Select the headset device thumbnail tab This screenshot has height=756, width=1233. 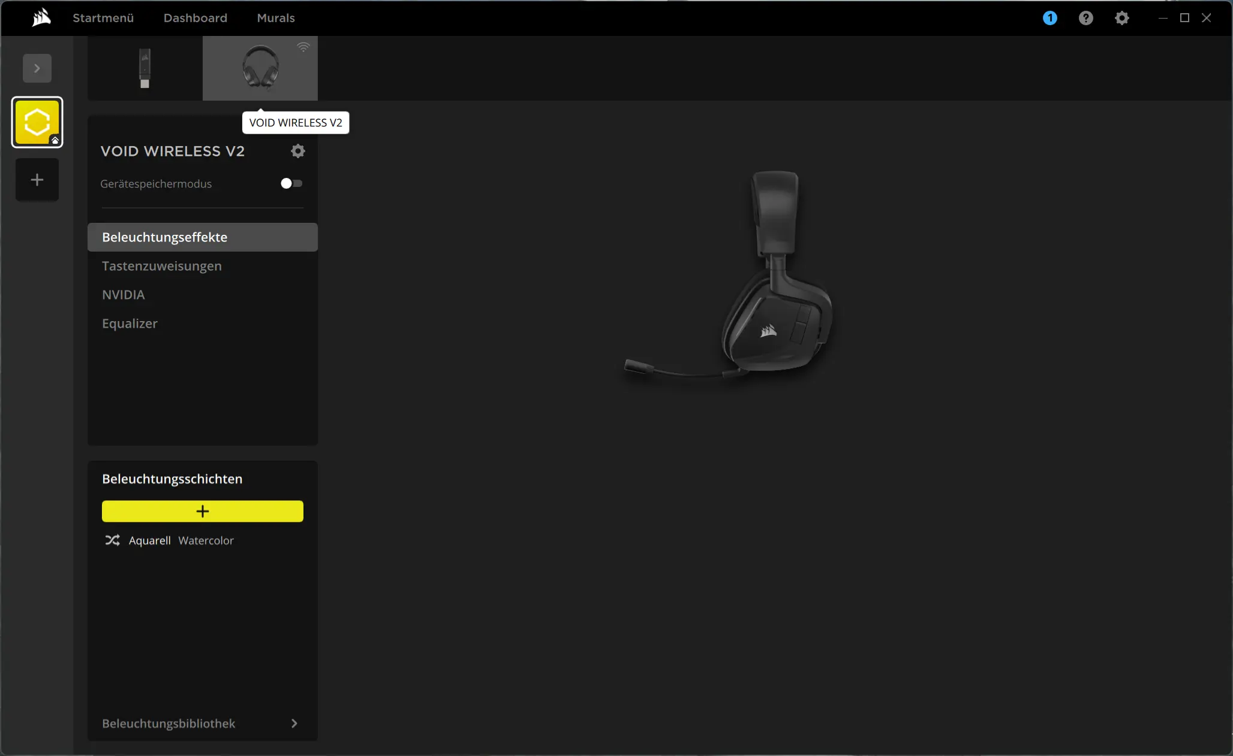(x=260, y=68)
